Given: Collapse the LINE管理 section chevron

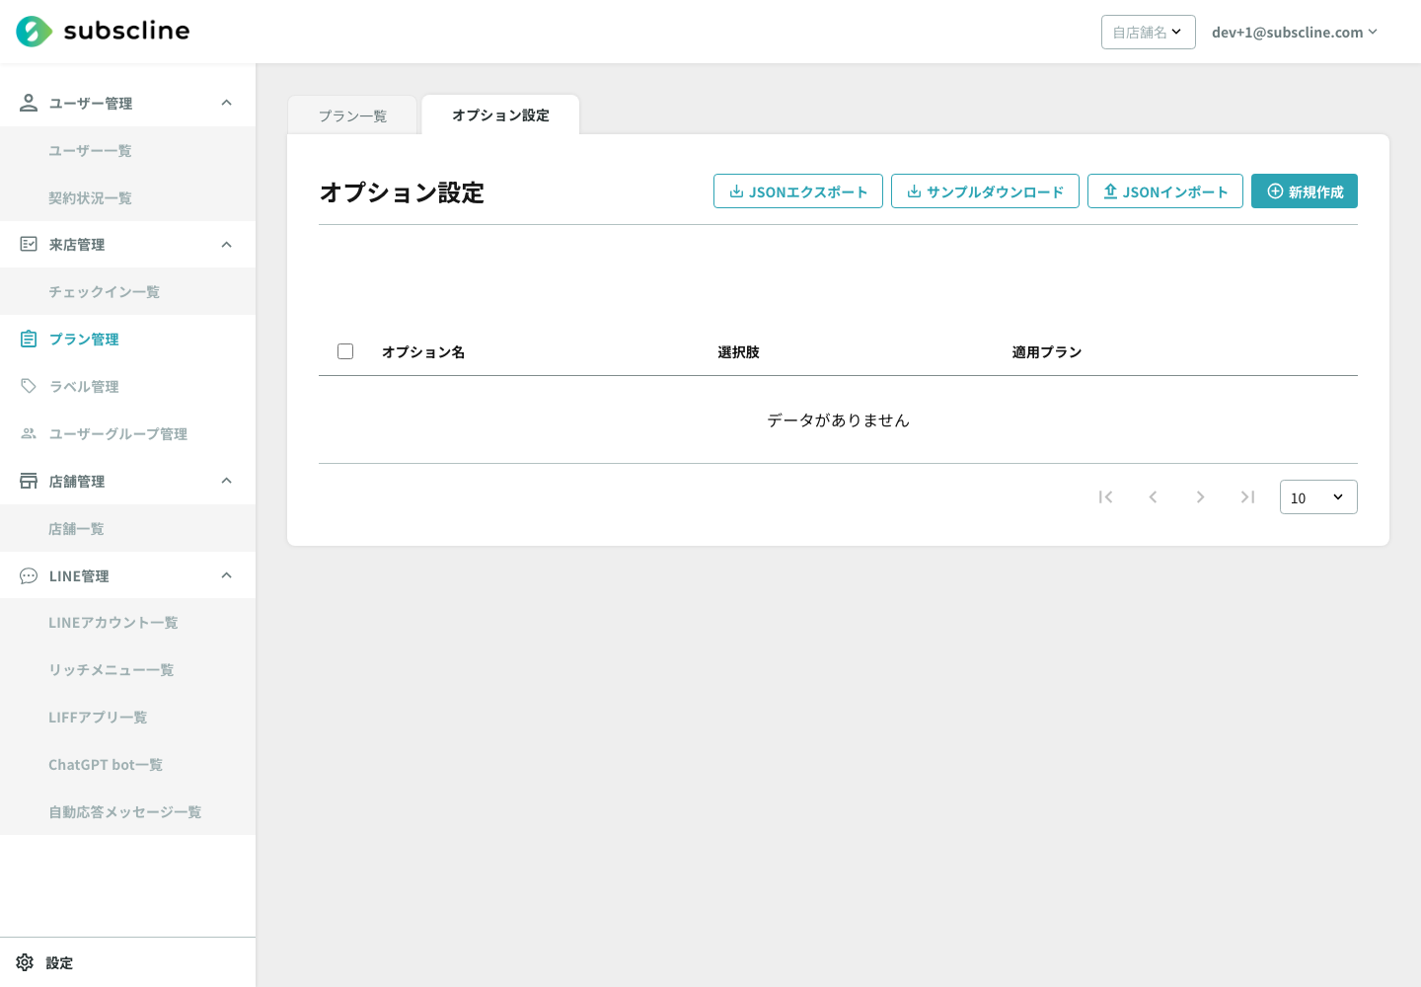Looking at the screenshot, I should (226, 575).
